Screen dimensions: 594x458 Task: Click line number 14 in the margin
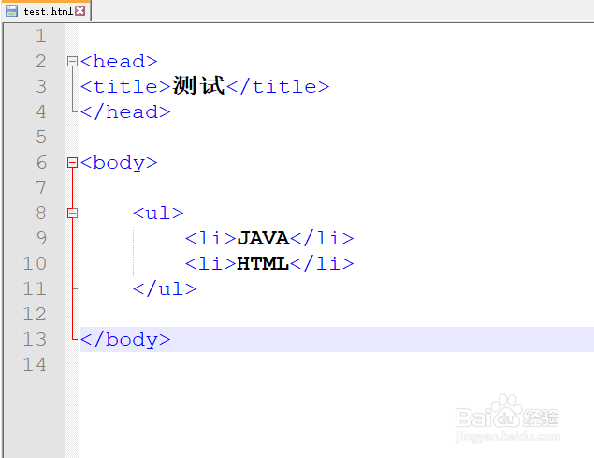click(35, 365)
